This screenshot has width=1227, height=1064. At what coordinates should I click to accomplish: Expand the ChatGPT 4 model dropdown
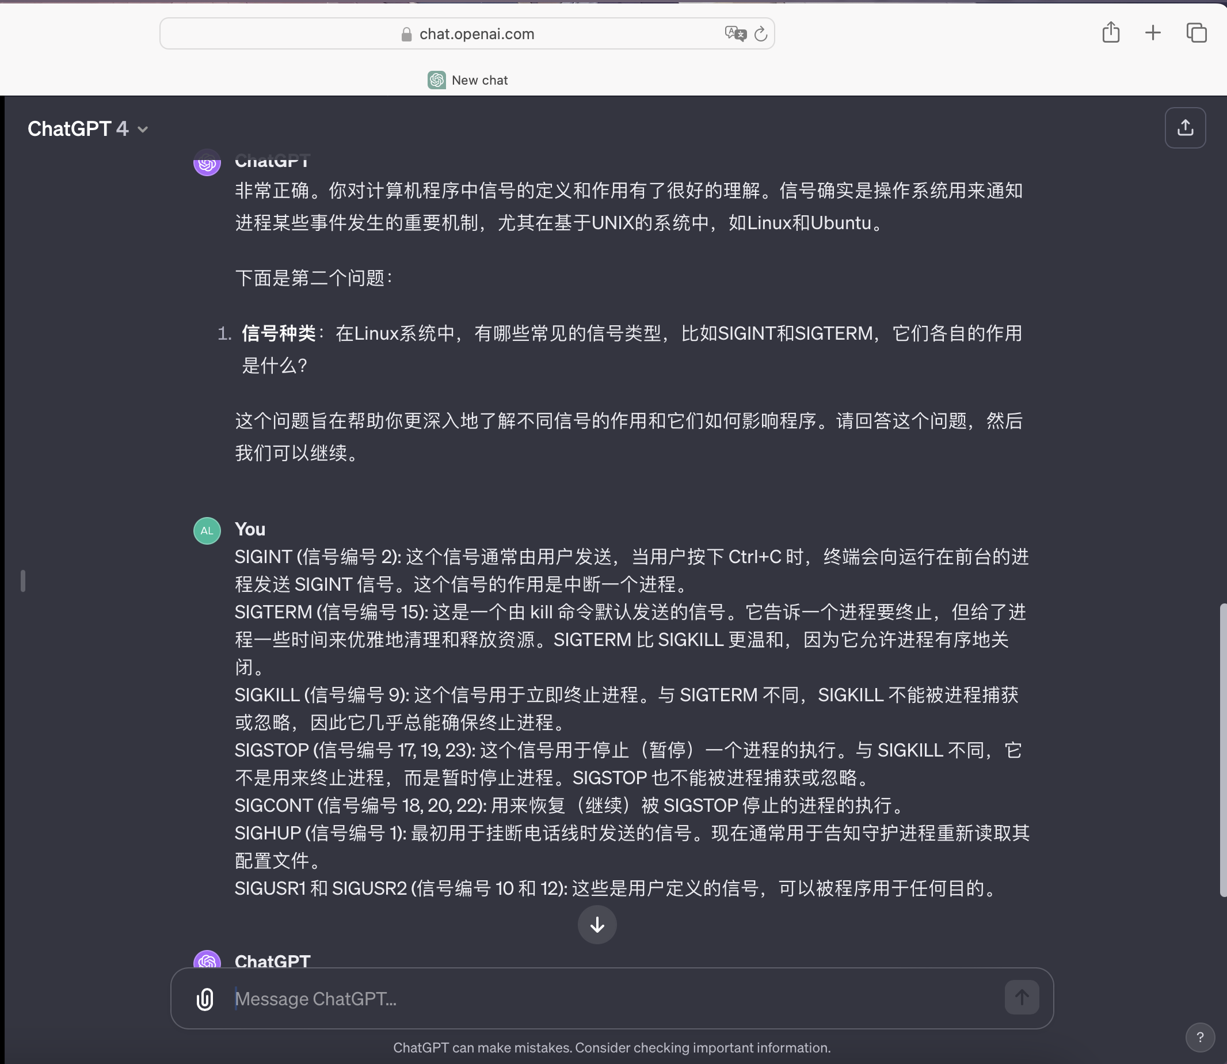pyautogui.click(x=88, y=129)
